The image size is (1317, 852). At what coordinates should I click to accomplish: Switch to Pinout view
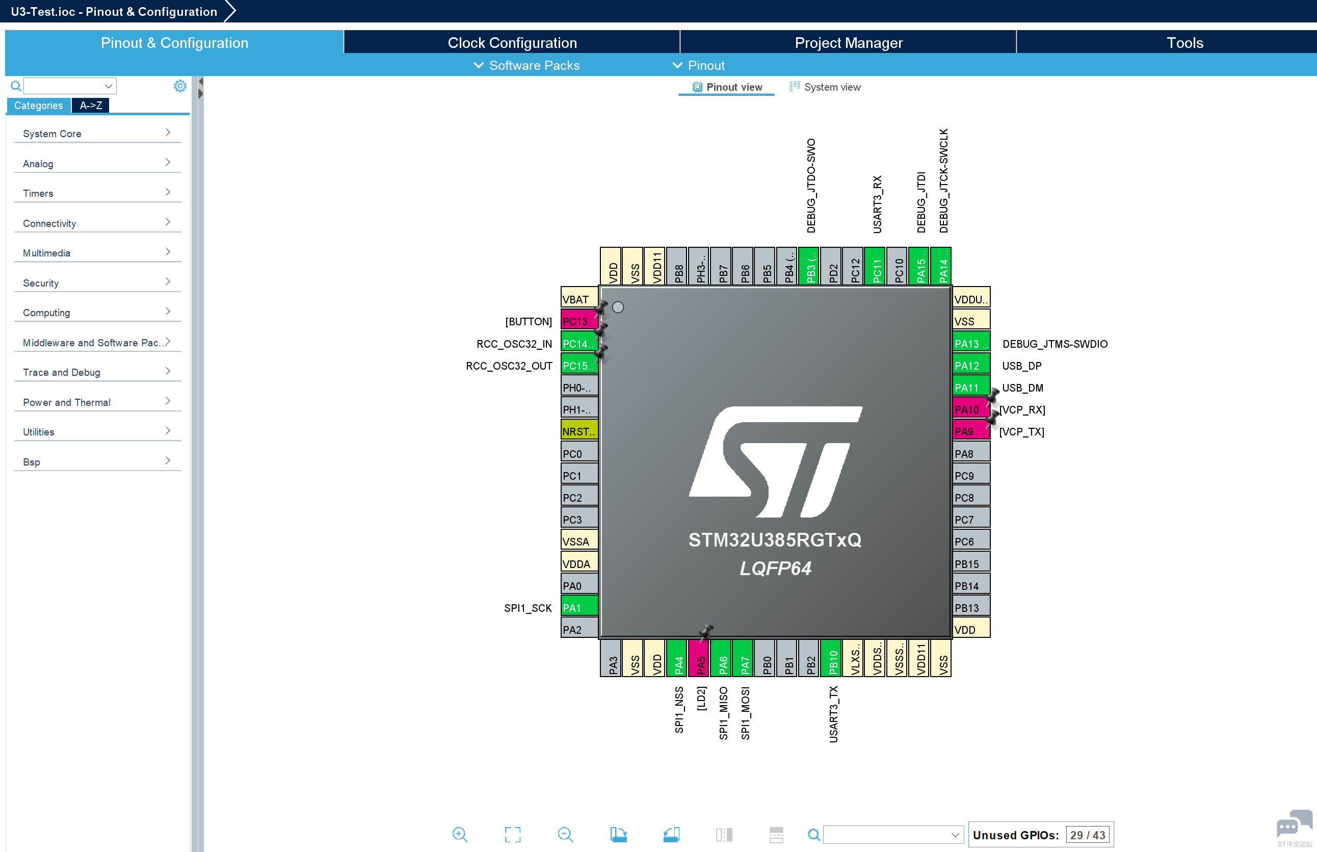726,87
